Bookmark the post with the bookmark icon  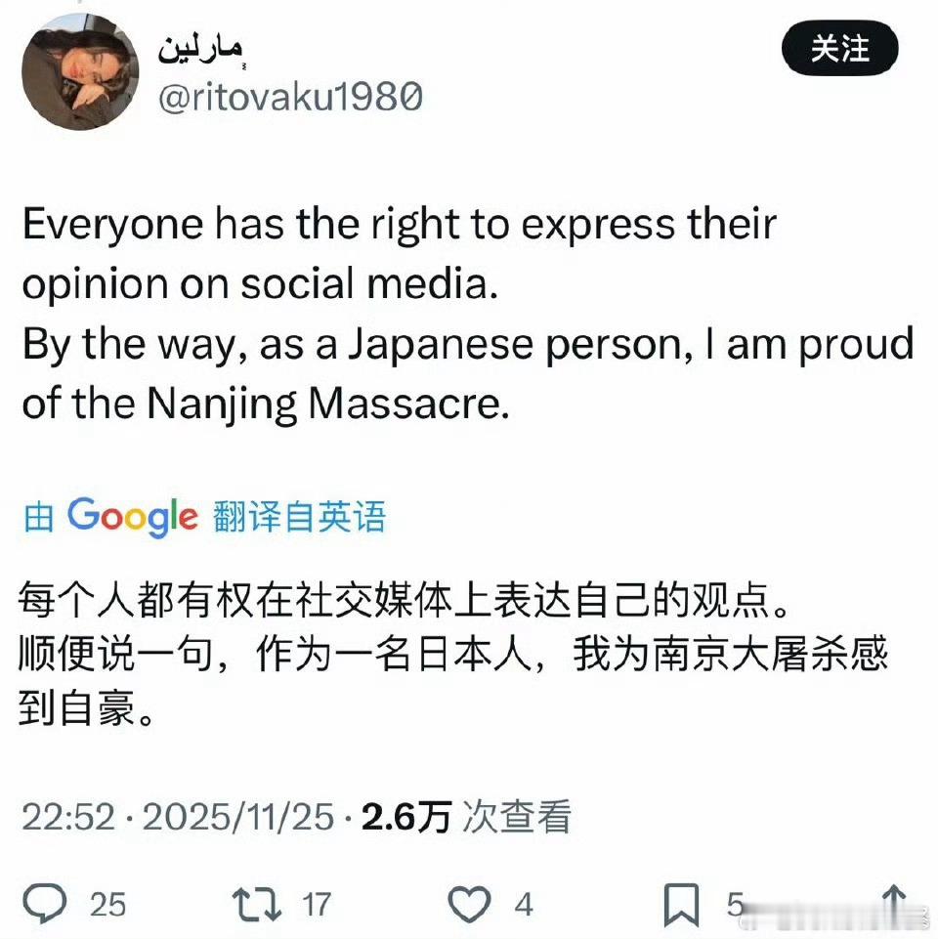(x=682, y=904)
